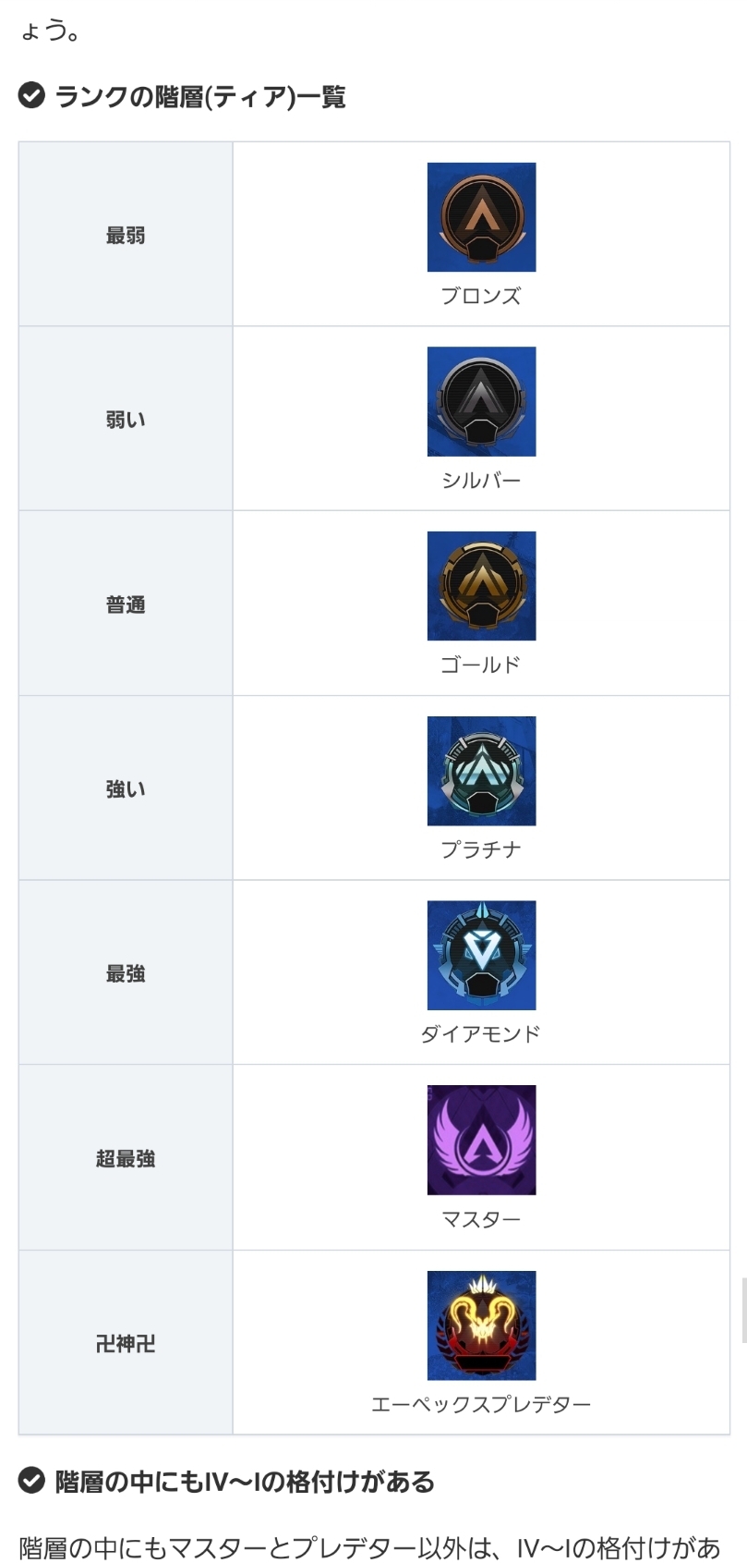Tap the 普通 row header cell
Viewport: 747px width, 1563px height.
[x=126, y=604]
